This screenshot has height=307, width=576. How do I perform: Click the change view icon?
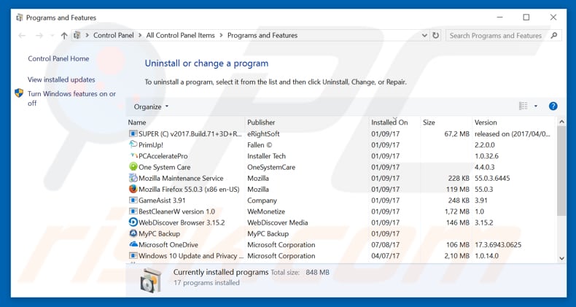[523, 106]
